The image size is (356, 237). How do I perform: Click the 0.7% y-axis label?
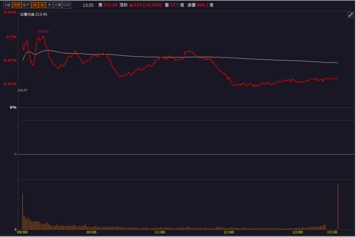[x=11, y=37]
